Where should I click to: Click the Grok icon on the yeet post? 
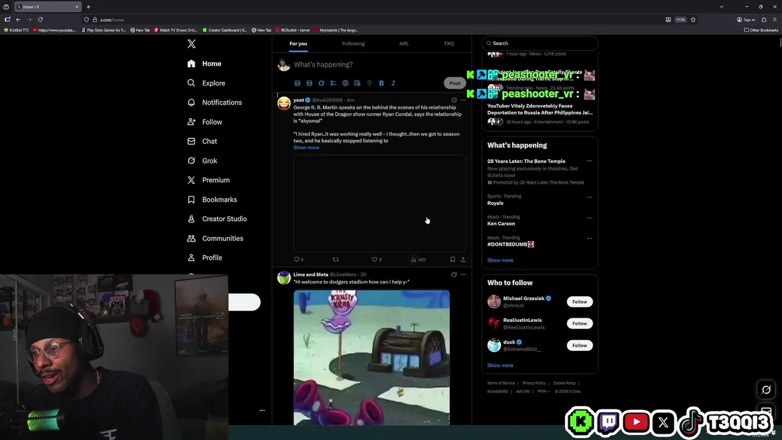point(454,100)
